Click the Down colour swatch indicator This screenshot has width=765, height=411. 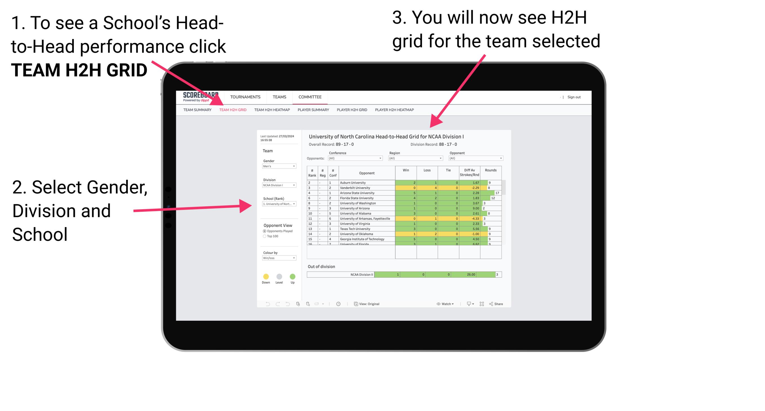point(266,277)
